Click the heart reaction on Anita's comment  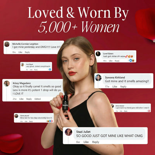pyautogui.click(x=149, y=111)
